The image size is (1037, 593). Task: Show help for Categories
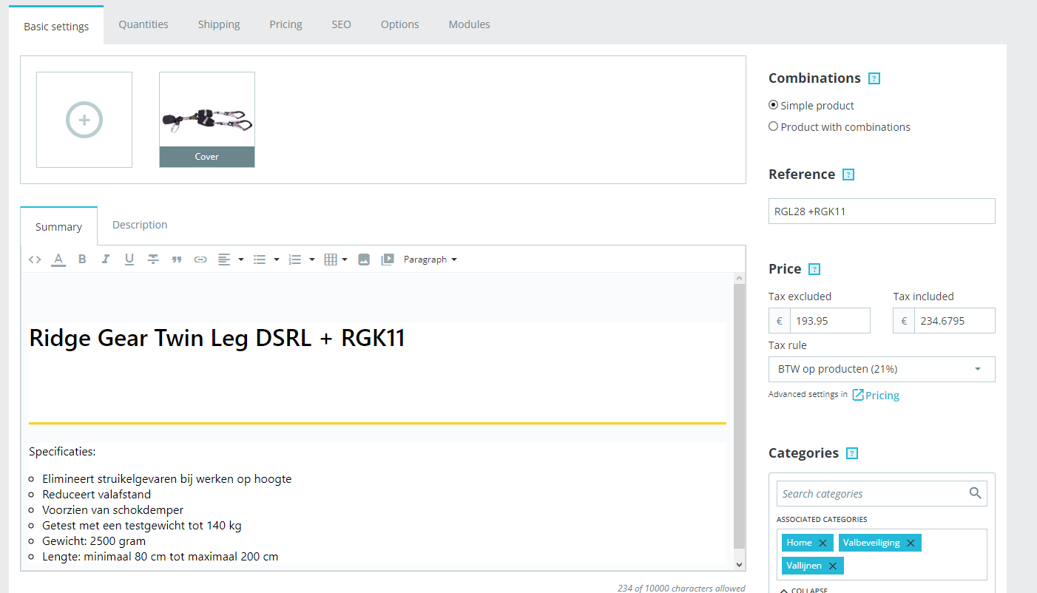[x=852, y=453]
